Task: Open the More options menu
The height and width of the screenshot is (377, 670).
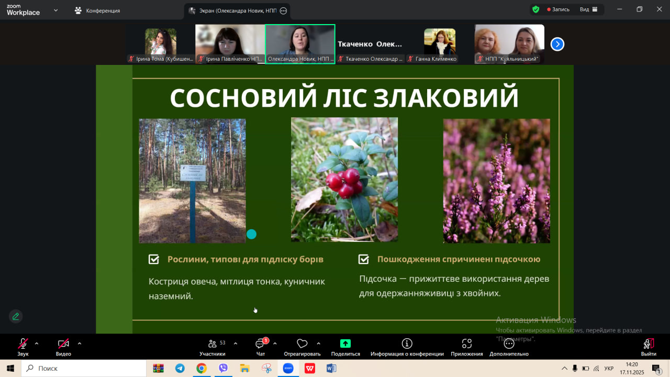Action: 509,347
